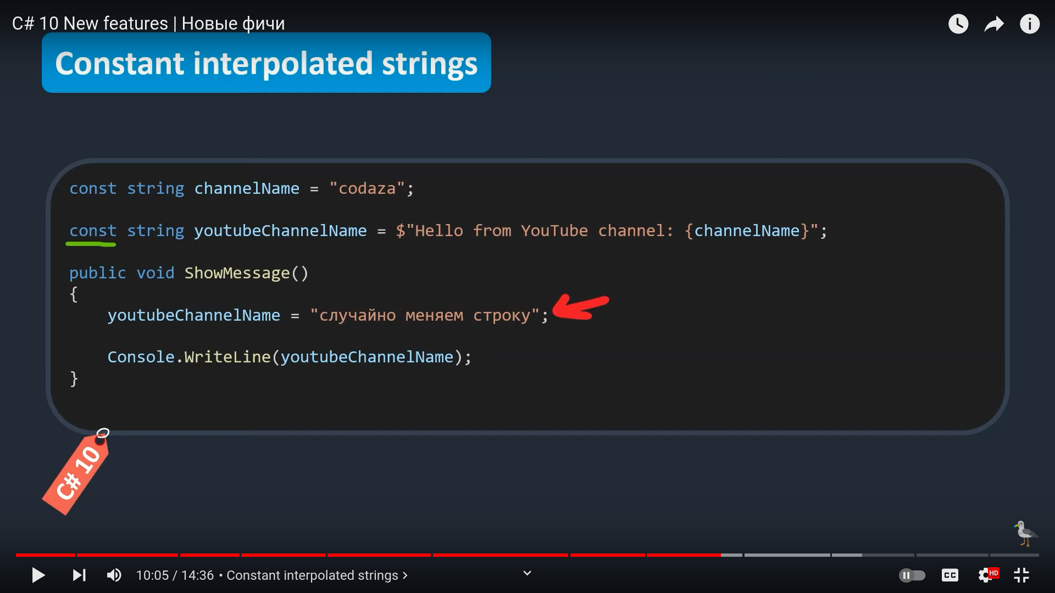This screenshot has height=593, width=1055.
Task: Open the video title link at top
Action: click(x=148, y=24)
